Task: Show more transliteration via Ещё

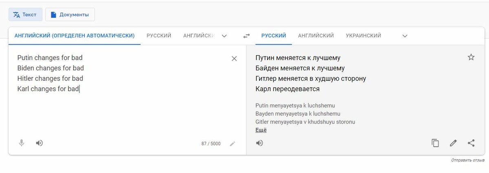Action: coord(261,130)
